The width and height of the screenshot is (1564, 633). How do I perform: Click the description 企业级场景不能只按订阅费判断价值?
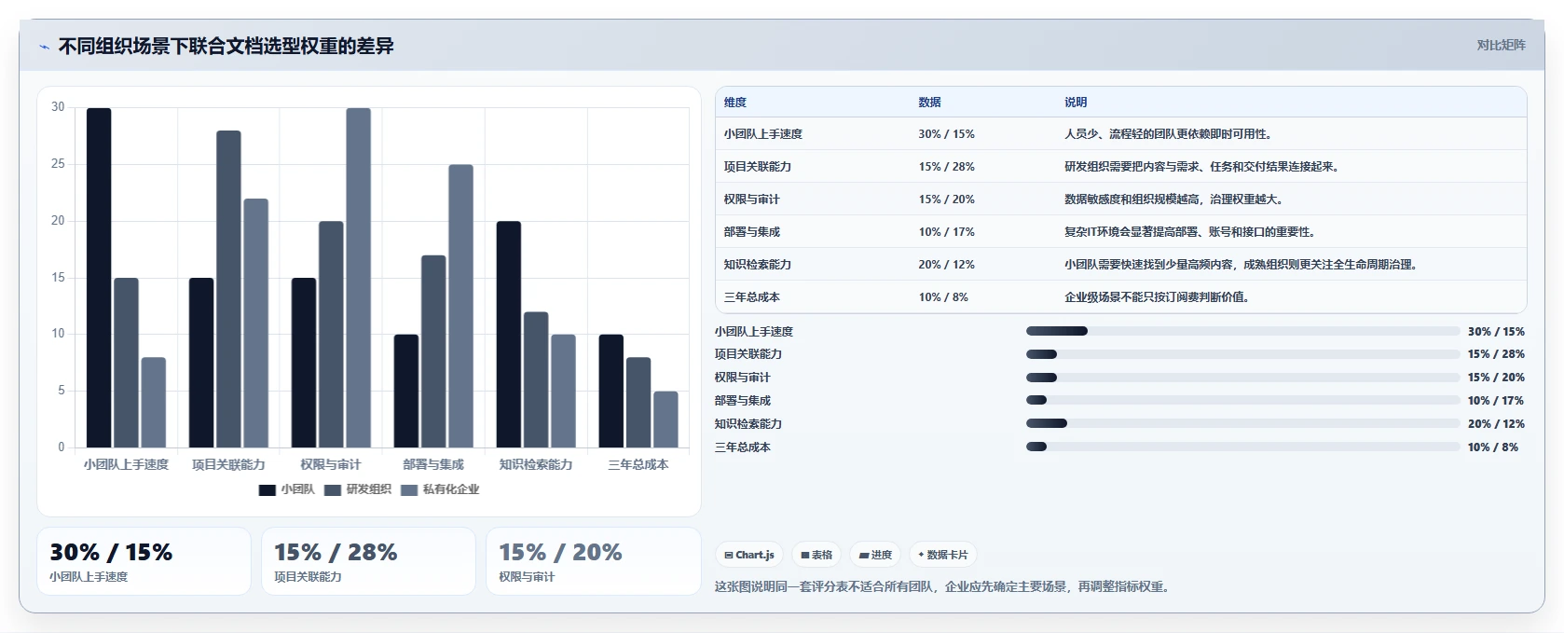(x=1158, y=297)
